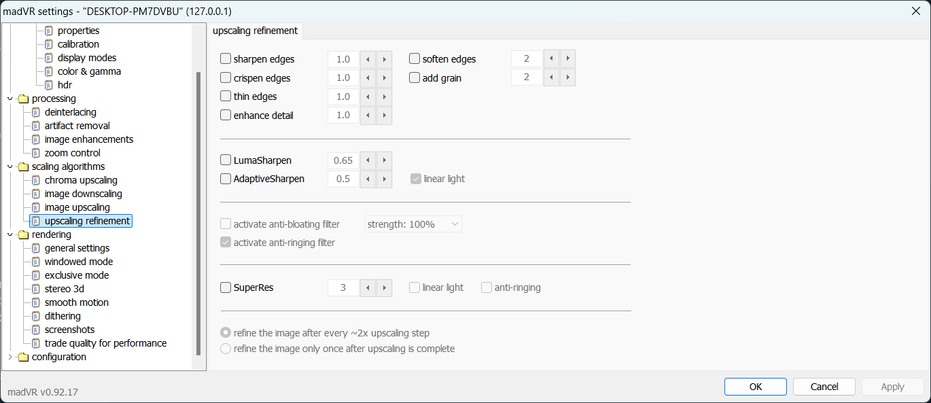The width and height of the screenshot is (931, 403).
Task: Click the image downscaling page icon
Action: (36, 194)
